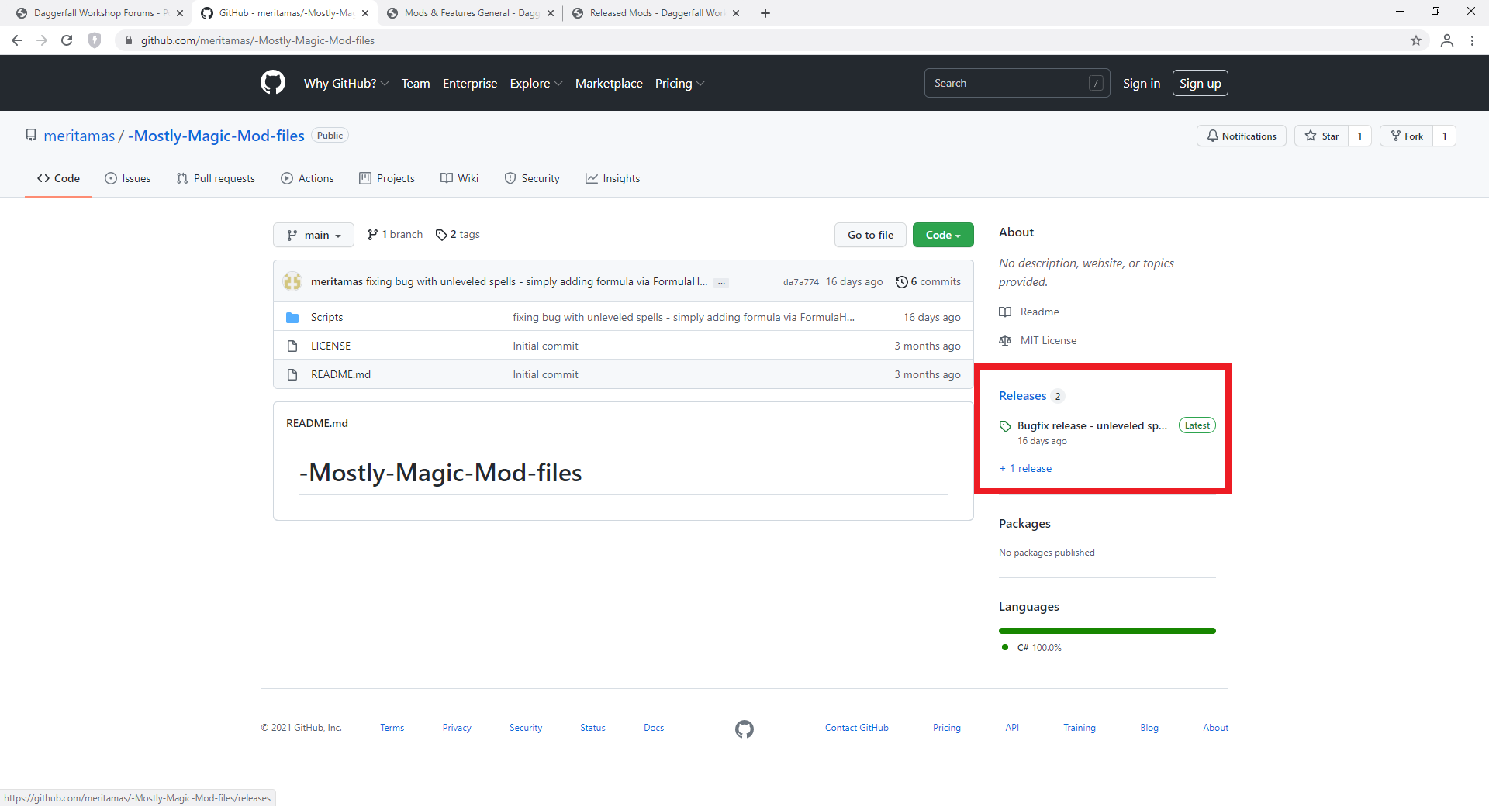Click the Sign up button
This screenshot has height=806, width=1489.
click(1201, 83)
